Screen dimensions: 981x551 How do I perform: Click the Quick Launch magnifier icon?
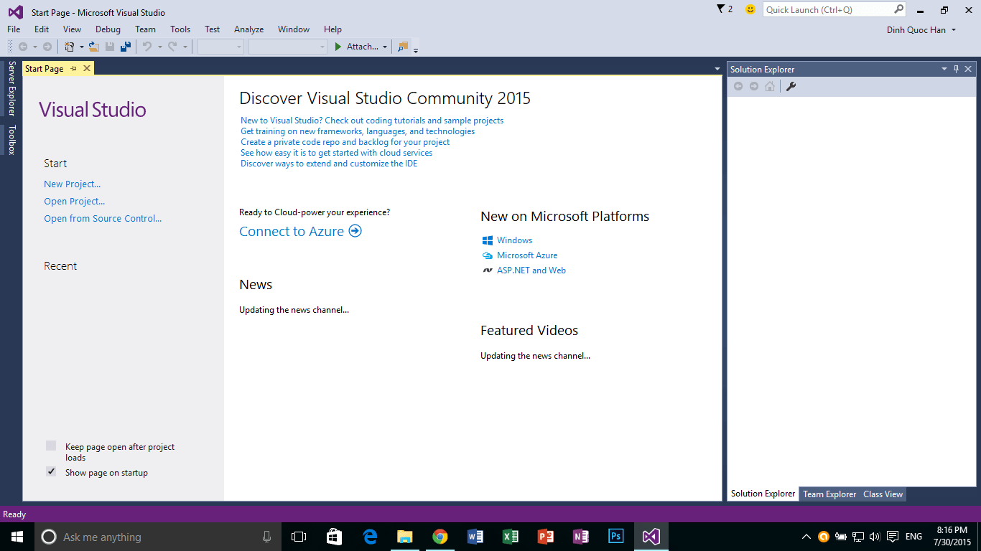[898, 9]
